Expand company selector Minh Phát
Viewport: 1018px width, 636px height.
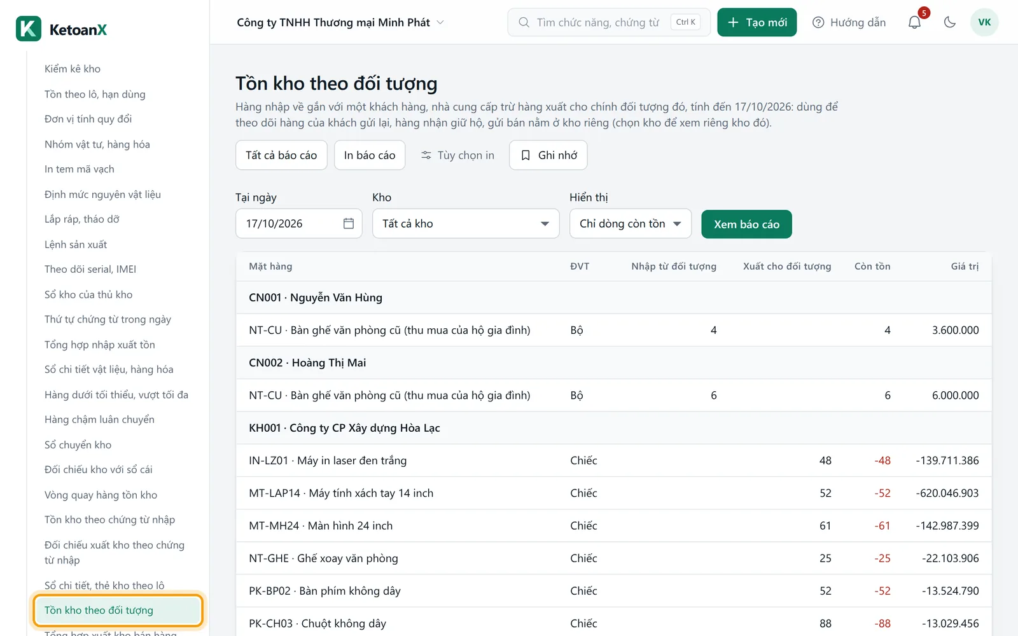340,22
